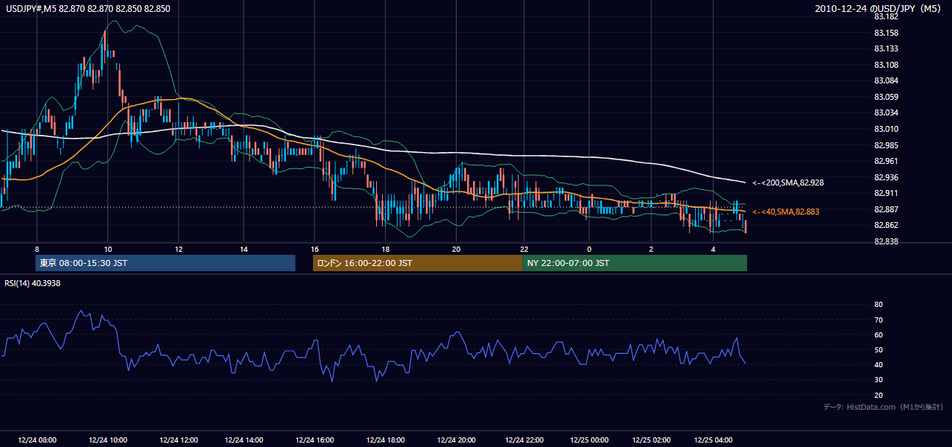Click the 12/25 00:00 time label

[x=589, y=440]
